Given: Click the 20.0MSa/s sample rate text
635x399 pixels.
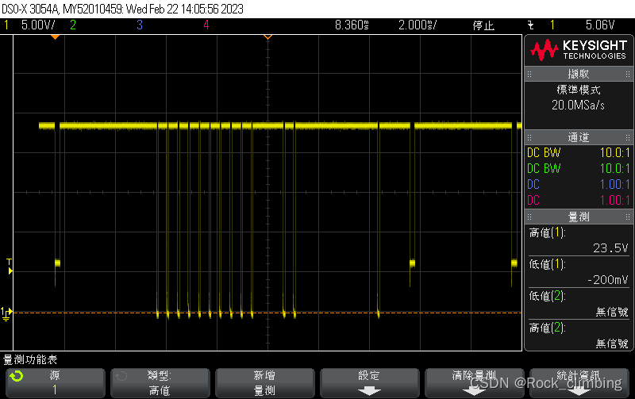Looking at the screenshot, I should [578, 106].
